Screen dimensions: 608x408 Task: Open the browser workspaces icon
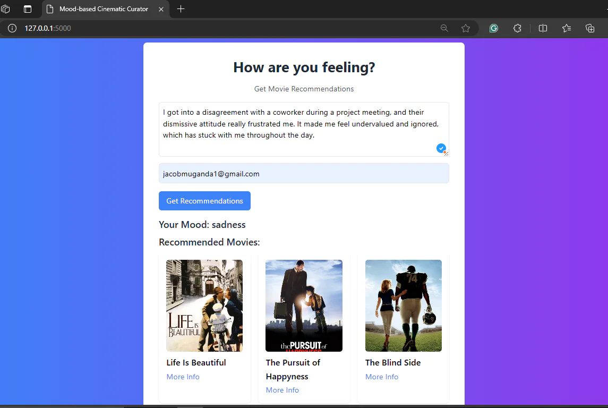(x=5, y=9)
